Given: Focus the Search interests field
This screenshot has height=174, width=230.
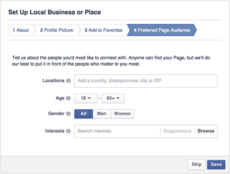Looking at the screenshot, I should pos(117,131).
